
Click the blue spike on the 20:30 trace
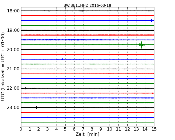click(x=63, y=59)
